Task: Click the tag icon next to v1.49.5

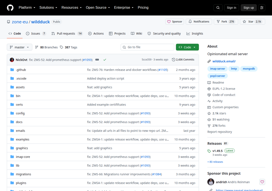Action: [x=209, y=151]
